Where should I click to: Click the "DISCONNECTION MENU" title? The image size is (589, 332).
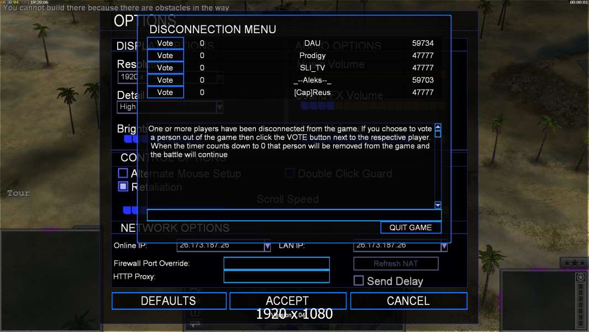pos(213,29)
